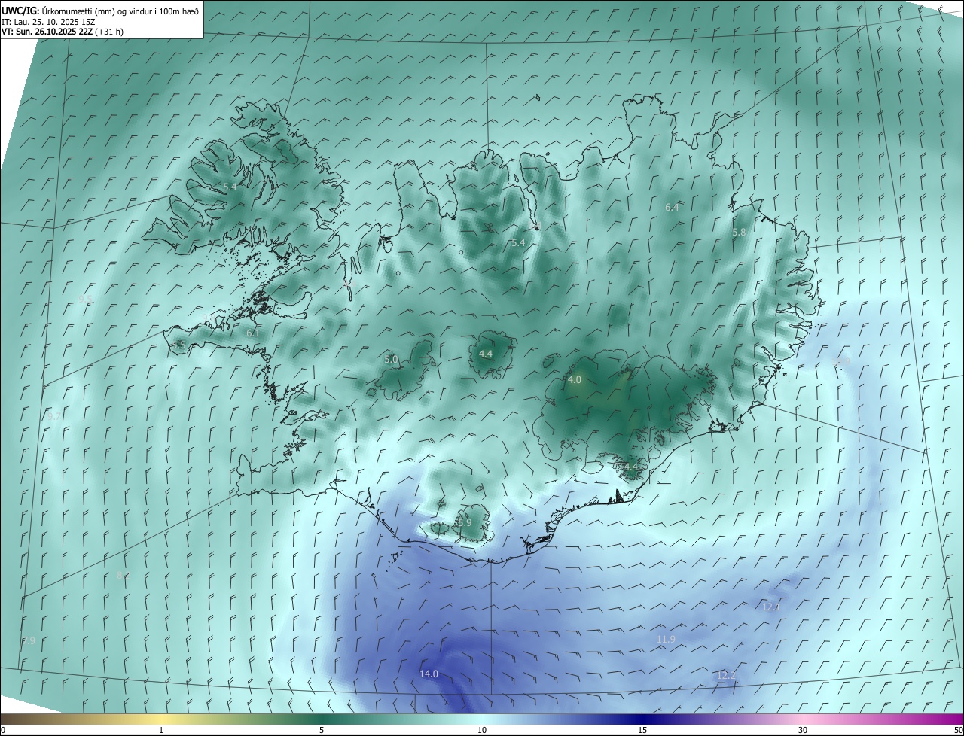Click the faint 7.9 value label offshore
The height and width of the screenshot is (736, 964).
click(x=29, y=640)
